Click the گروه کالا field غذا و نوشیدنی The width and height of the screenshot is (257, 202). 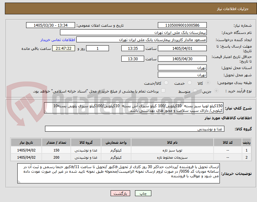click(x=135, y=129)
